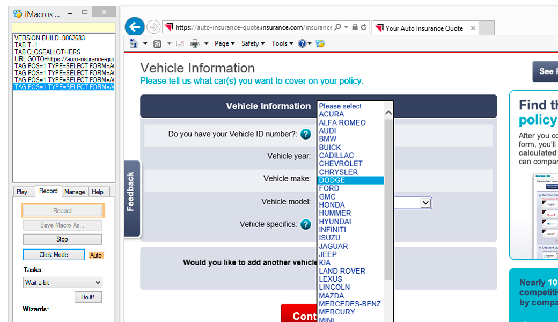Open the Page menu in command bar
The image size is (558, 322).
pyautogui.click(x=224, y=43)
